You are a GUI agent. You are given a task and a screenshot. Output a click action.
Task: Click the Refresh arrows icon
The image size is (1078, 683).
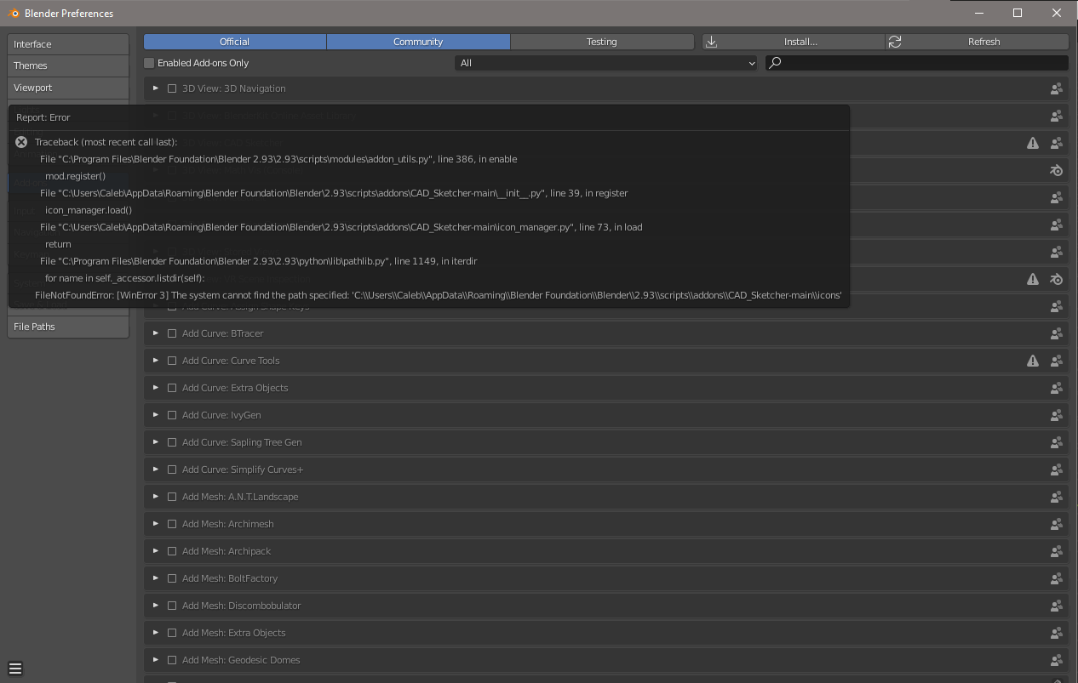(895, 42)
